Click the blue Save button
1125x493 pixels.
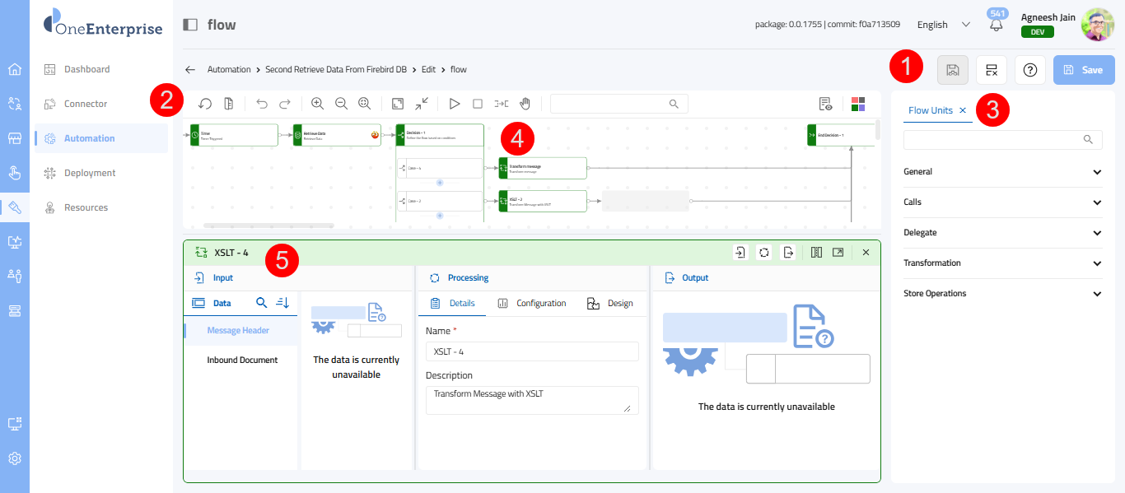(1084, 70)
